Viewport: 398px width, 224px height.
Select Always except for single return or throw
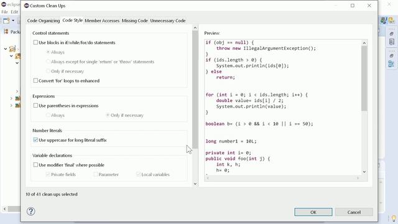[48, 62]
